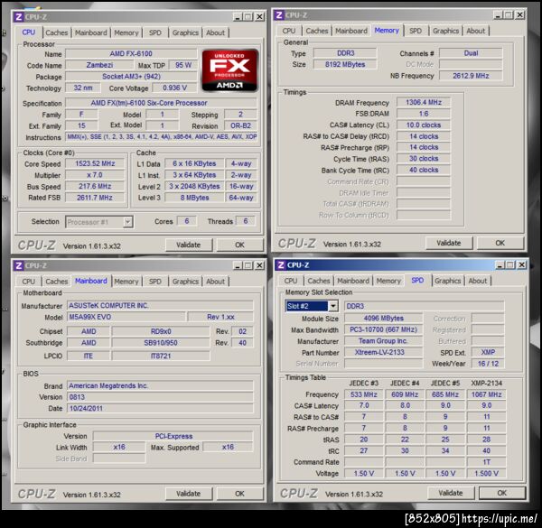Click the M5A99X EVO model field
This screenshot has height=528, width=542.
(x=126, y=317)
